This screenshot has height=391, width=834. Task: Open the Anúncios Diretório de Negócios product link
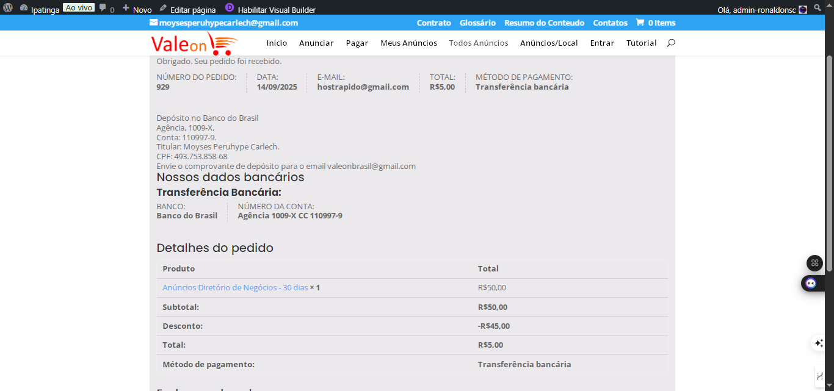click(235, 287)
